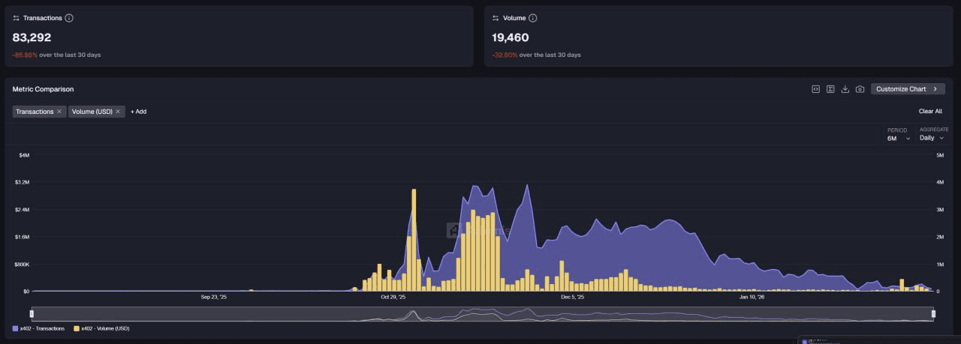Screen dimensions: 961x344
Task: Open info tooltip next to Transactions title
Action: click(69, 18)
